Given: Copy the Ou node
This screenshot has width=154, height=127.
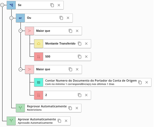Looking at the screenshot, I should coord(61,18).
